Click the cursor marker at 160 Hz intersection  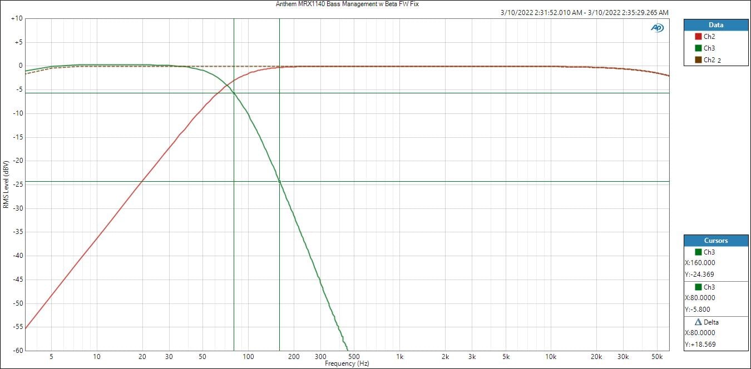[x=279, y=181]
